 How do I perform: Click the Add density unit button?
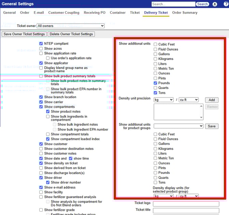pyautogui.click(x=212, y=100)
